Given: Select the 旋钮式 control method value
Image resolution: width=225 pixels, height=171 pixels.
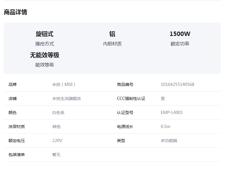Looking at the screenshot, I should (44, 34).
